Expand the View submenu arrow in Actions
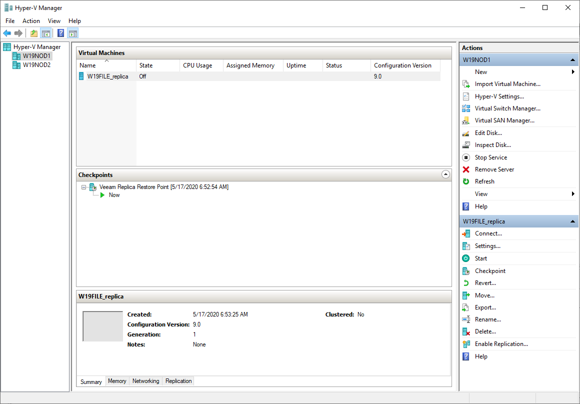Viewport: 580px width, 404px height. pos(573,194)
